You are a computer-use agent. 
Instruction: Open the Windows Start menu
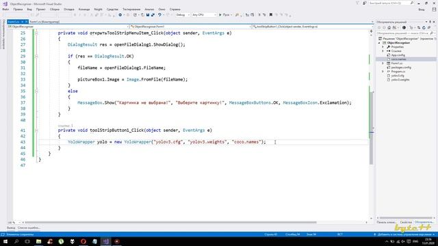click(5, 241)
